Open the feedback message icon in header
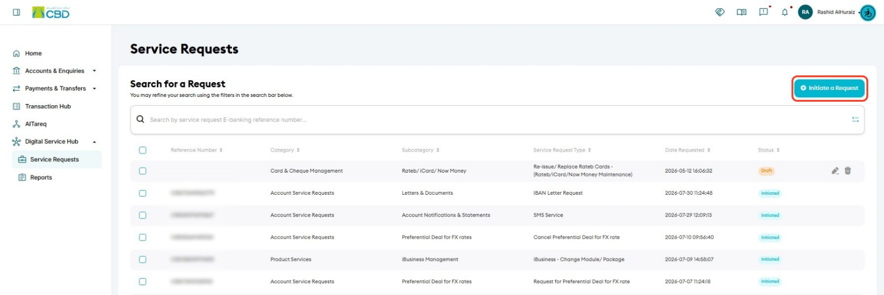The image size is (884, 295). click(x=764, y=12)
